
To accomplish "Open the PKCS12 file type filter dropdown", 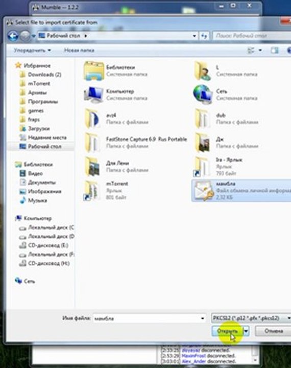I will coord(251,318).
